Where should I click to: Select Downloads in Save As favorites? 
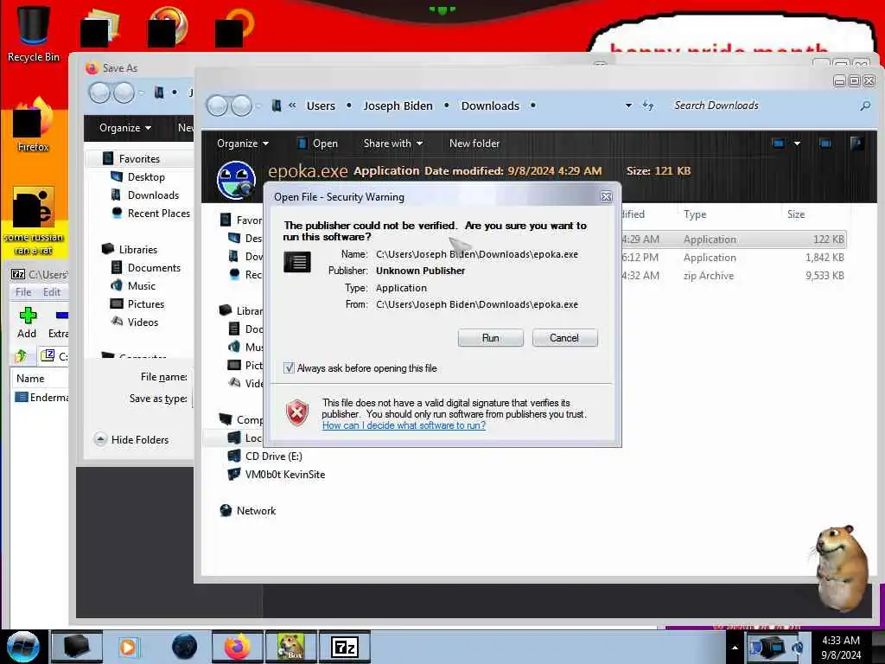pyautogui.click(x=152, y=195)
